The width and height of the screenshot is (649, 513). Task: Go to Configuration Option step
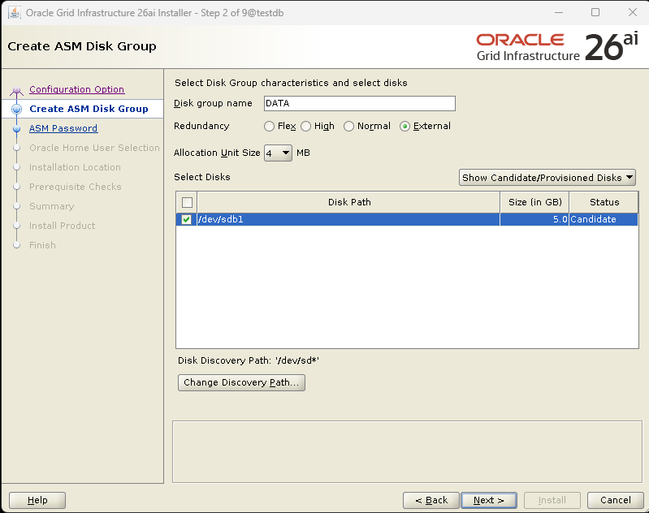[x=76, y=89]
